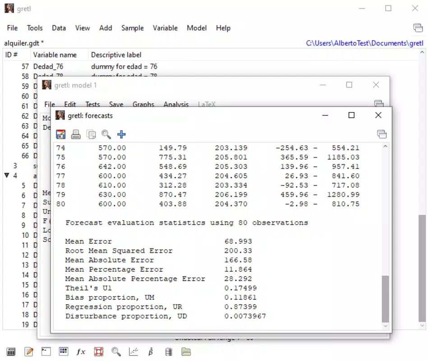The height and width of the screenshot is (361, 428).
Task: Click the command reference magnifier icon
Action: click(x=116, y=352)
